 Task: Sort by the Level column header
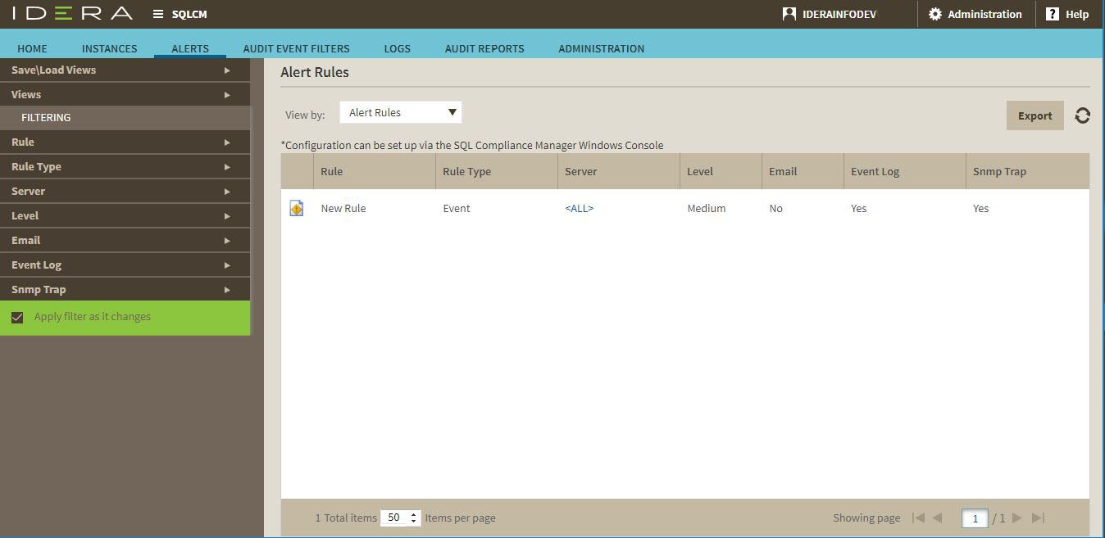pyautogui.click(x=721, y=171)
